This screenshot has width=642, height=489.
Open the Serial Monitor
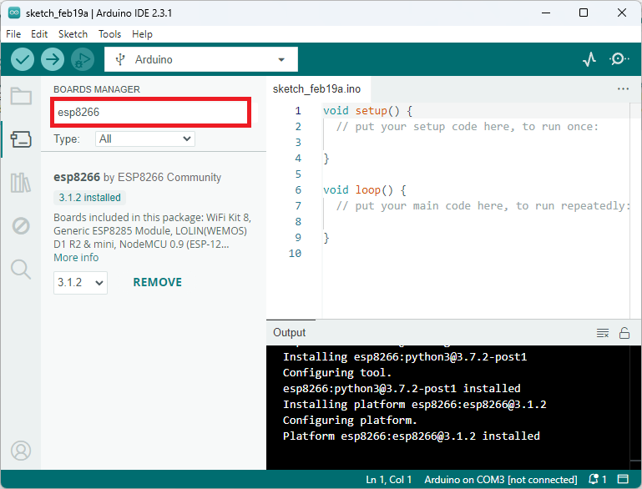619,59
